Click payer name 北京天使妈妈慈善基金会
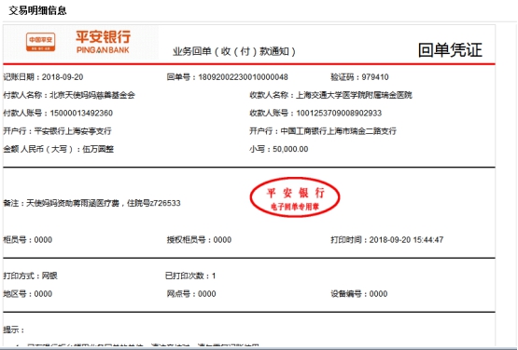Screen dimensions: 518x350 click(x=92, y=95)
